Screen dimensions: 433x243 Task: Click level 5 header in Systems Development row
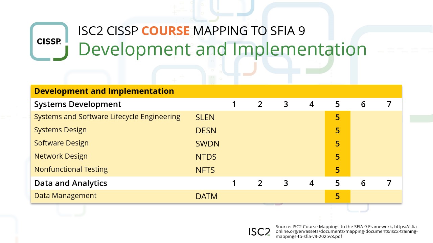(x=337, y=104)
